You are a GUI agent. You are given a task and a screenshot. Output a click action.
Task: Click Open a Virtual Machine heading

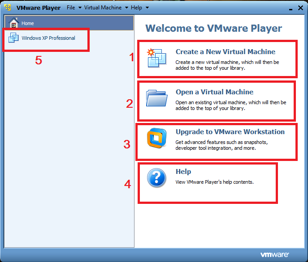tap(214, 92)
